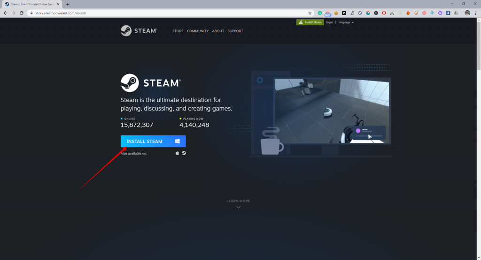Viewport: 481px width, 260px height.
Task: Select the Steam tab title
Action: (32, 4)
